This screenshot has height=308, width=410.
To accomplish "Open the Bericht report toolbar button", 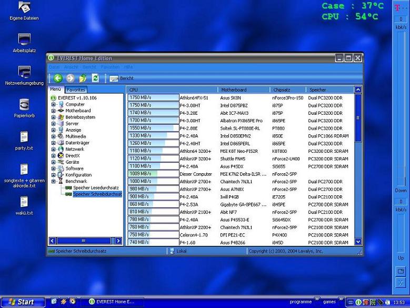I will tap(122, 78).
